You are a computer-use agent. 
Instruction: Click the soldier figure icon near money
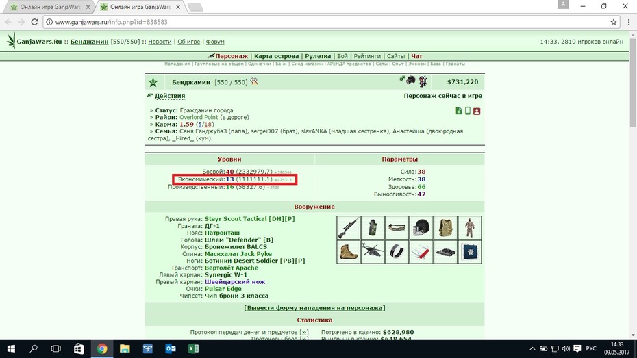coord(423,81)
